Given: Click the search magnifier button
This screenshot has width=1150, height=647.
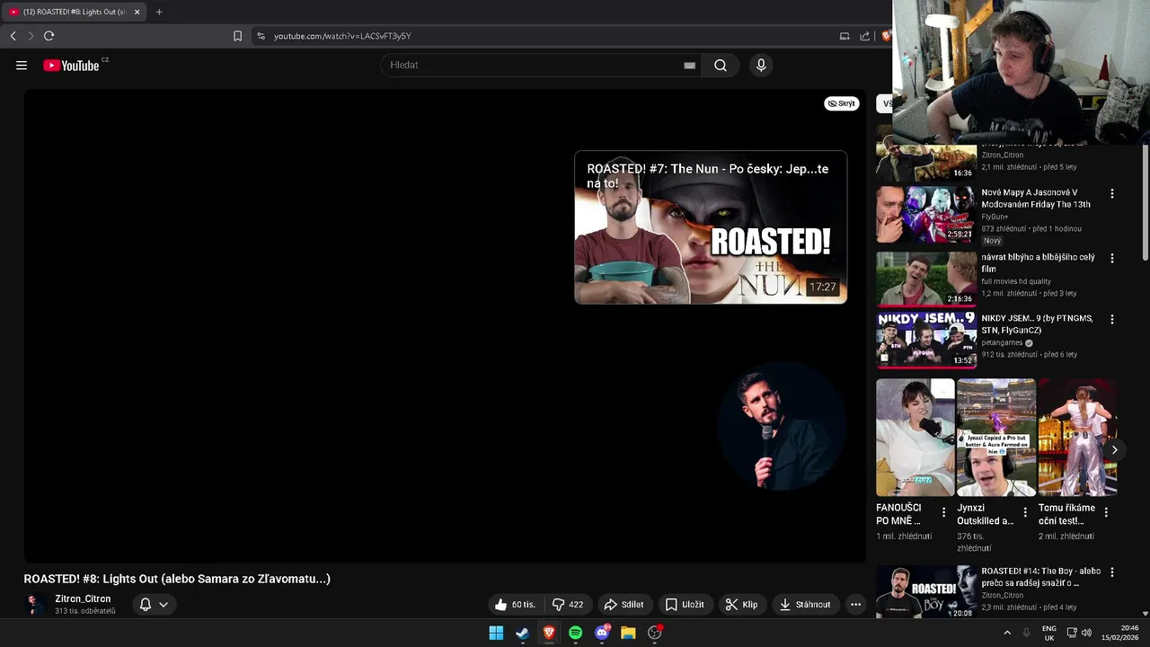Looking at the screenshot, I should click(x=721, y=65).
